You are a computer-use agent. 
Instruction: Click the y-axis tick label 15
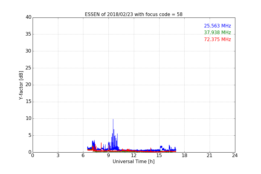pyautogui.click(x=28, y=101)
